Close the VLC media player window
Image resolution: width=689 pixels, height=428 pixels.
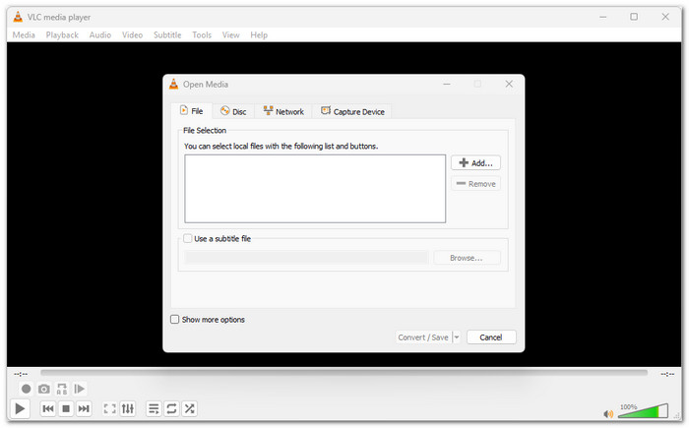coord(665,17)
